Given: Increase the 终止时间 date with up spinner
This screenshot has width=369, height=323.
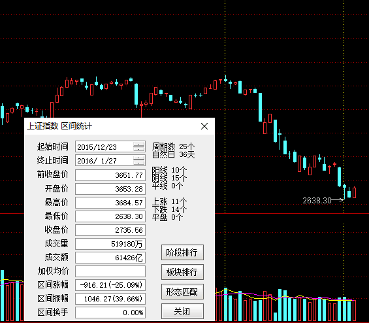Looking at the screenshot, I should (139, 158).
